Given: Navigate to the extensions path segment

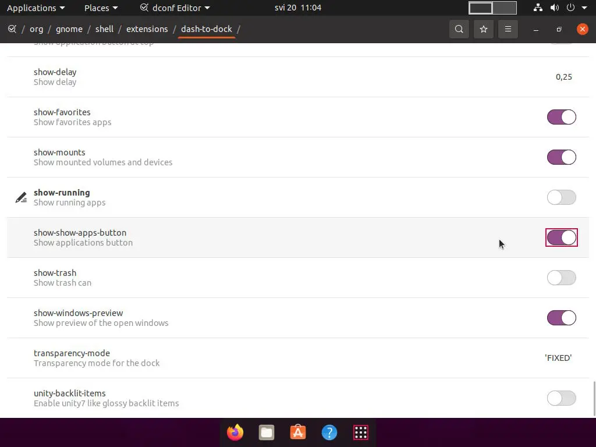Looking at the screenshot, I should [x=147, y=29].
